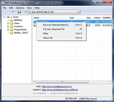Viewport: 114px width, 102px height.
Task: Open the drive selection combo box
Action: click(x=54, y=12)
